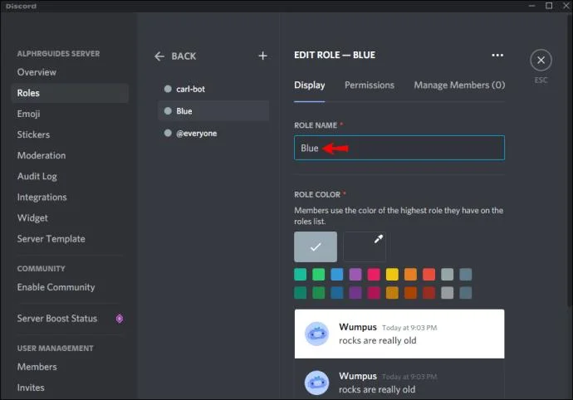Viewport: 573px width, 400px height.
Task: Choose the dark teal color swatch
Action: (x=301, y=293)
